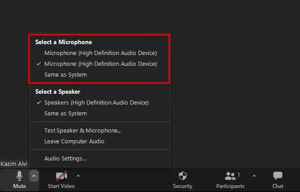Click the Select a Speaker heading
300x192 pixels.
(x=57, y=91)
